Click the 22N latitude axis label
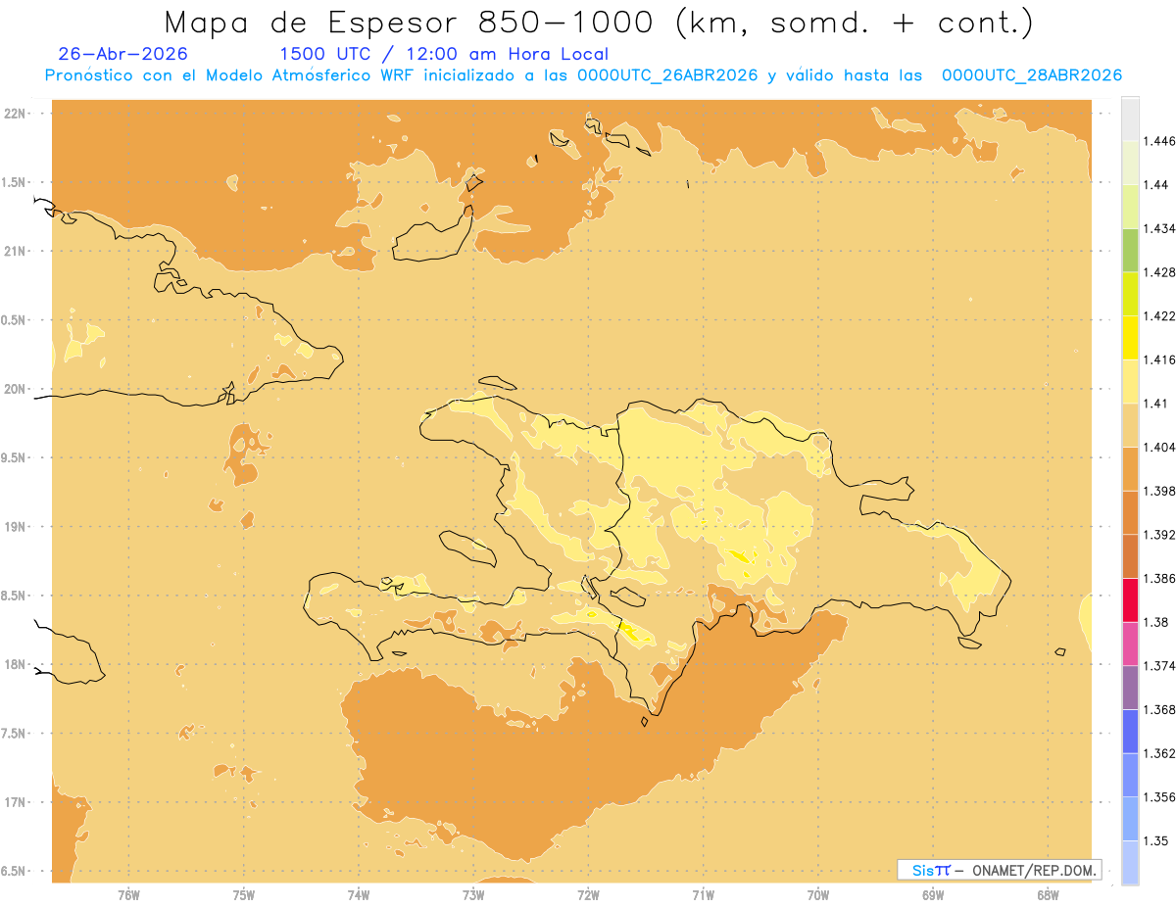The image size is (1176, 908). 17,114
